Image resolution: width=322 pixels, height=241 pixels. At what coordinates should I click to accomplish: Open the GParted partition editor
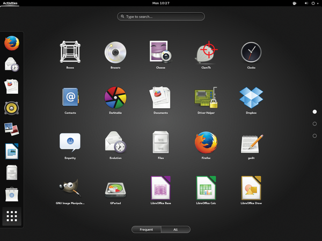click(115, 190)
